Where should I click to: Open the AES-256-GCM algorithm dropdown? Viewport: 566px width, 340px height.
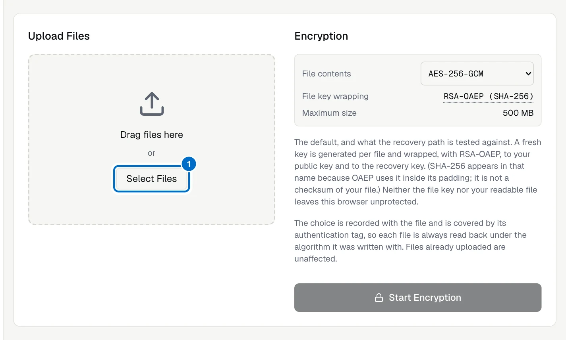click(x=477, y=74)
